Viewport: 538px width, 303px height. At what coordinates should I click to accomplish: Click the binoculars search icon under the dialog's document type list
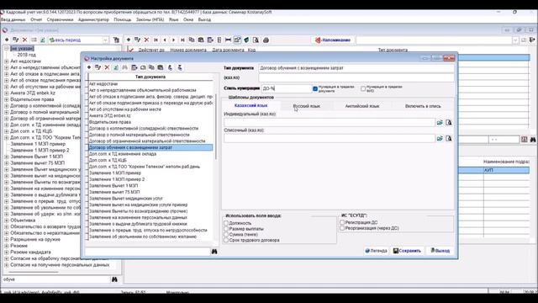[214, 252]
